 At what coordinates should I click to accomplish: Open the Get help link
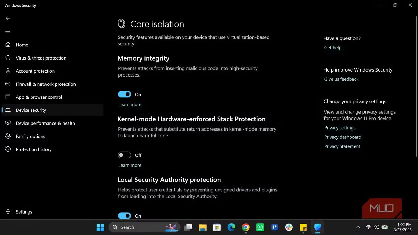point(333,48)
